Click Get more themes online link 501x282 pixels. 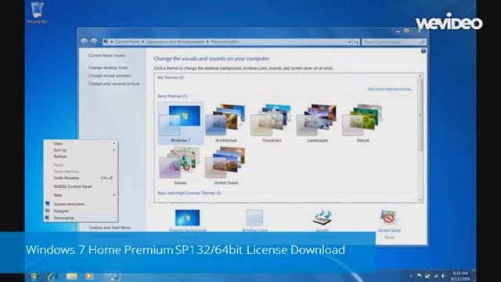tap(389, 89)
